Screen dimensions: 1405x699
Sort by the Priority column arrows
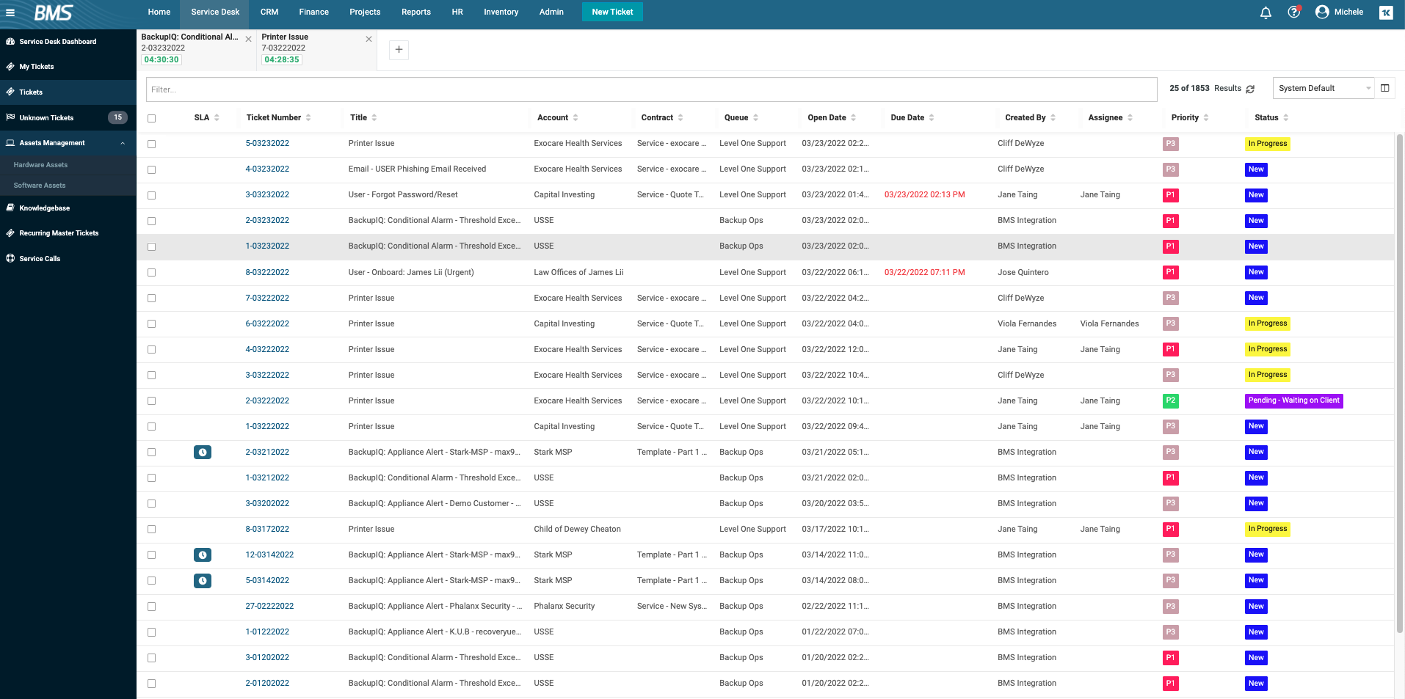pos(1206,118)
